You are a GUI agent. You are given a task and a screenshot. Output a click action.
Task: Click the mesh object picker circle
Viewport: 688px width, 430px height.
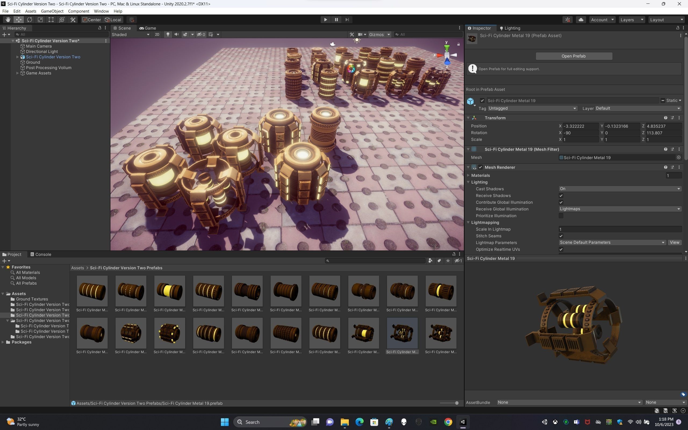pyautogui.click(x=679, y=157)
